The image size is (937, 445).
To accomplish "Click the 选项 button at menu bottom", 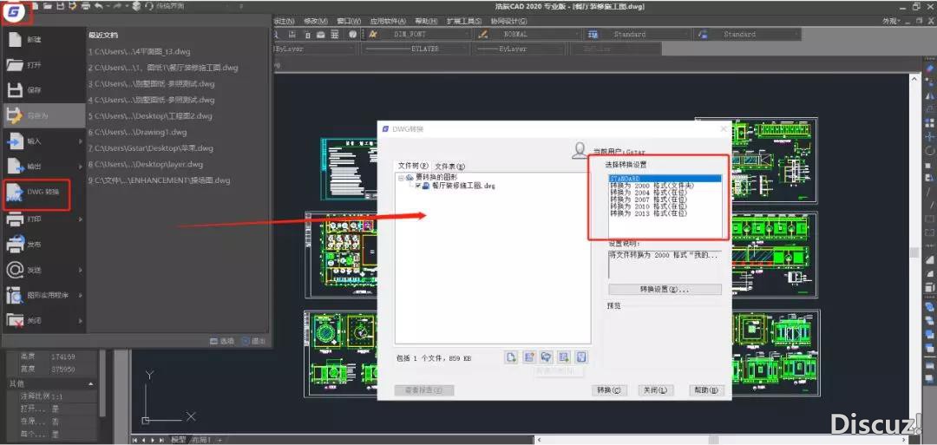I will [x=221, y=341].
